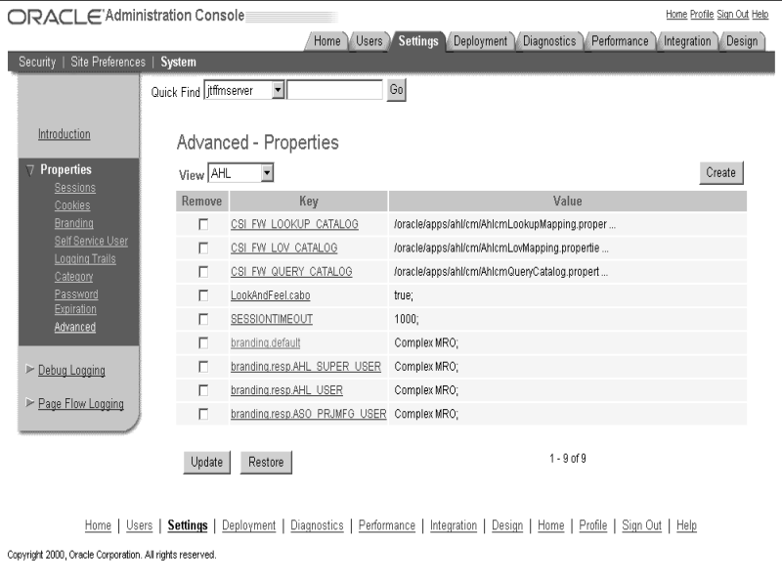Tick the Remove checkbox for CSI_FW_LOV_CATALOG
This screenshot has height=587, width=782.
click(203, 248)
